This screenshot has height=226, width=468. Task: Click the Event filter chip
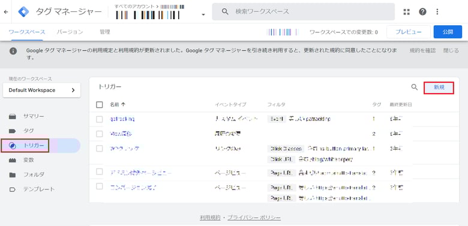[277, 119]
